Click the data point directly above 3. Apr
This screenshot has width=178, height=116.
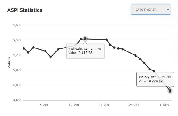click(45, 51)
